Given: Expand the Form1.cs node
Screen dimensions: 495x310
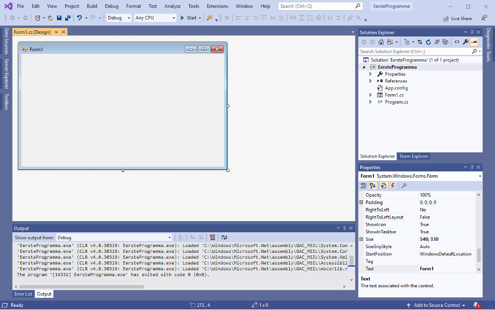Looking at the screenshot, I should click(x=371, y=95).
